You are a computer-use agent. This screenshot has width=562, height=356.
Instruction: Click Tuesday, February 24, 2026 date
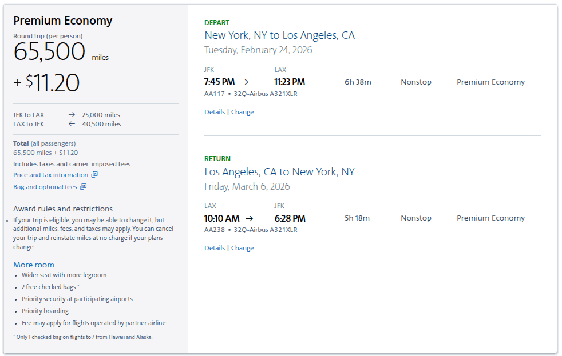tap(259, 50)
